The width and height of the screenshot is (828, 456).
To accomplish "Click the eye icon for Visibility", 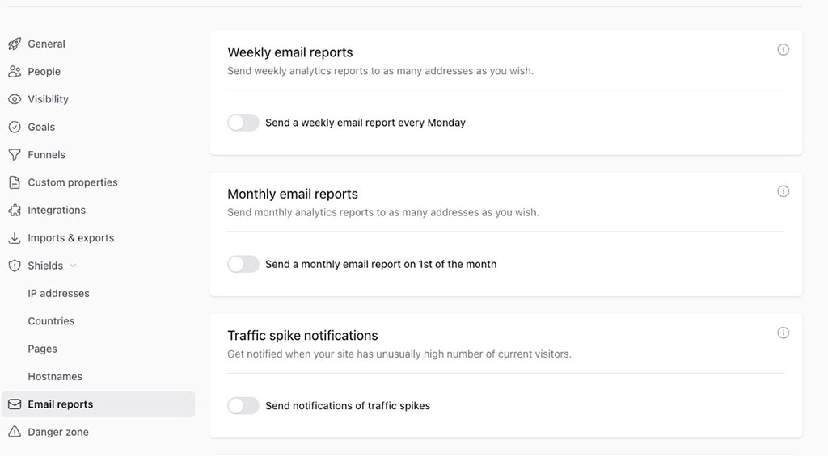I will 15,99.
